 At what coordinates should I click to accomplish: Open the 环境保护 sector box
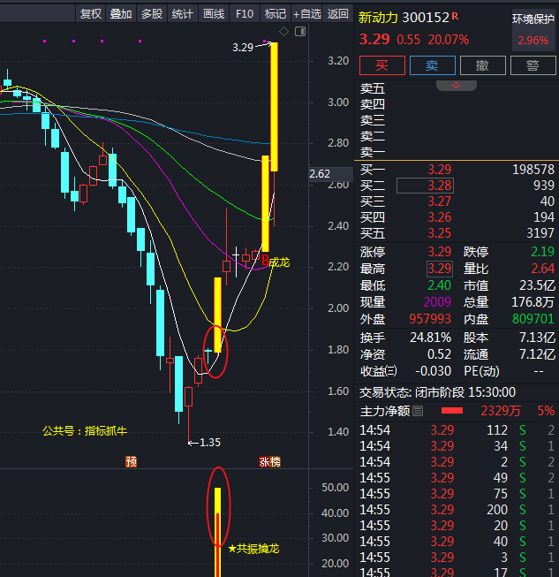533,30
